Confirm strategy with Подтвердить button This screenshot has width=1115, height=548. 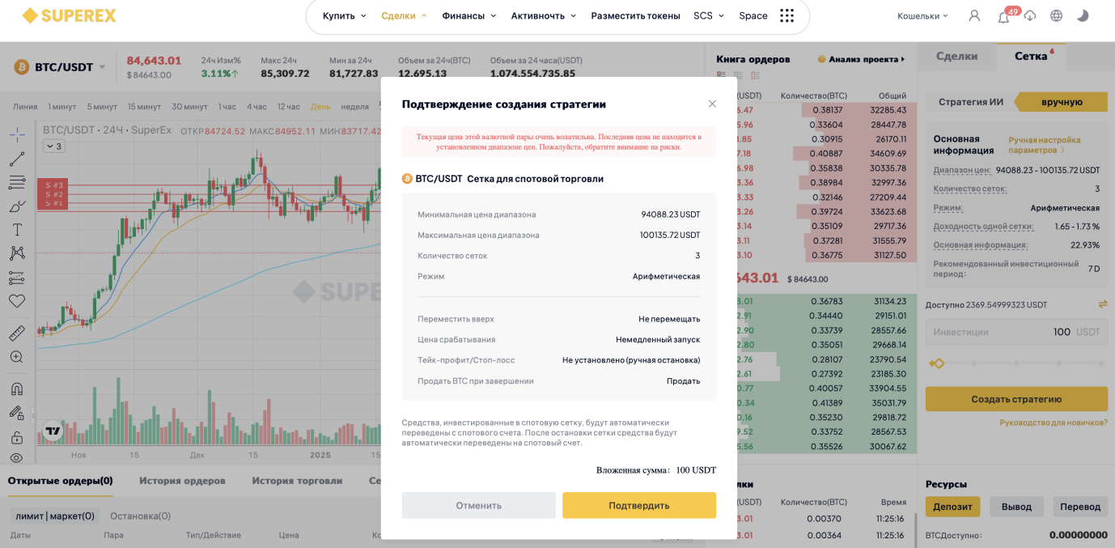pyautogui.click(x=639, y=505)
